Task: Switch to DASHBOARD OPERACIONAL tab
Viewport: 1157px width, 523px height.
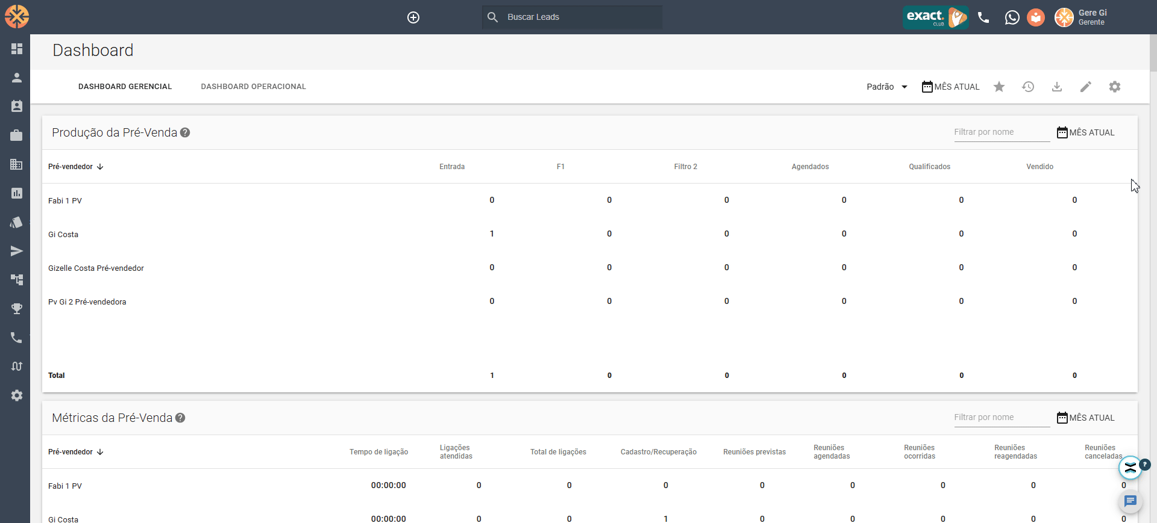Action: (254, 87)
